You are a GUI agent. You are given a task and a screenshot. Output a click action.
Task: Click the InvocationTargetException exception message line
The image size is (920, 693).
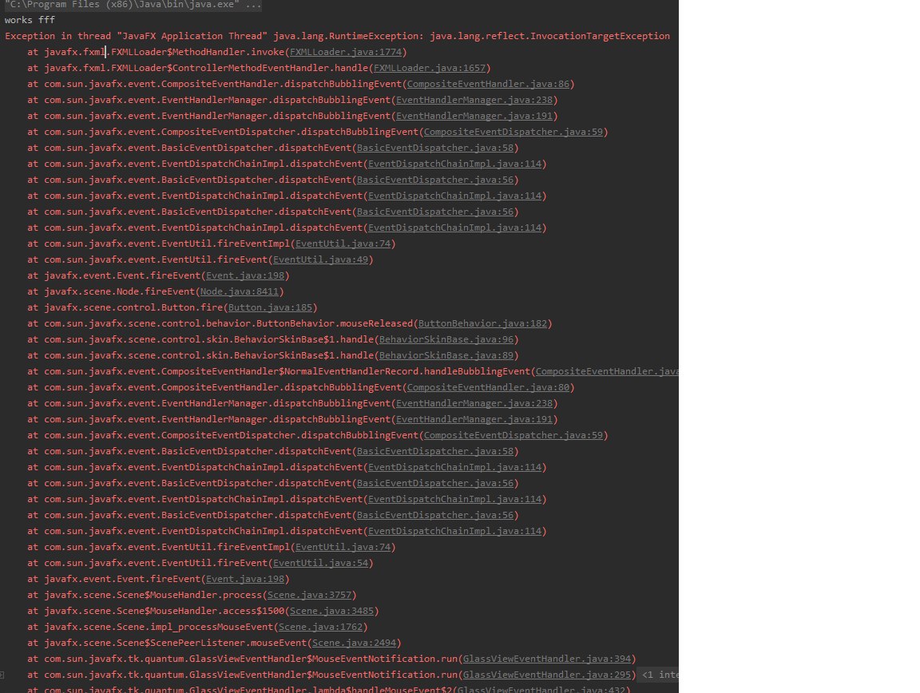(x=337, y=36)
